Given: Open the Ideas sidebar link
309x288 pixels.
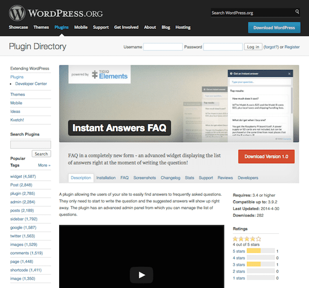Looking at the screenshot, I should click(x=15, y=111).
